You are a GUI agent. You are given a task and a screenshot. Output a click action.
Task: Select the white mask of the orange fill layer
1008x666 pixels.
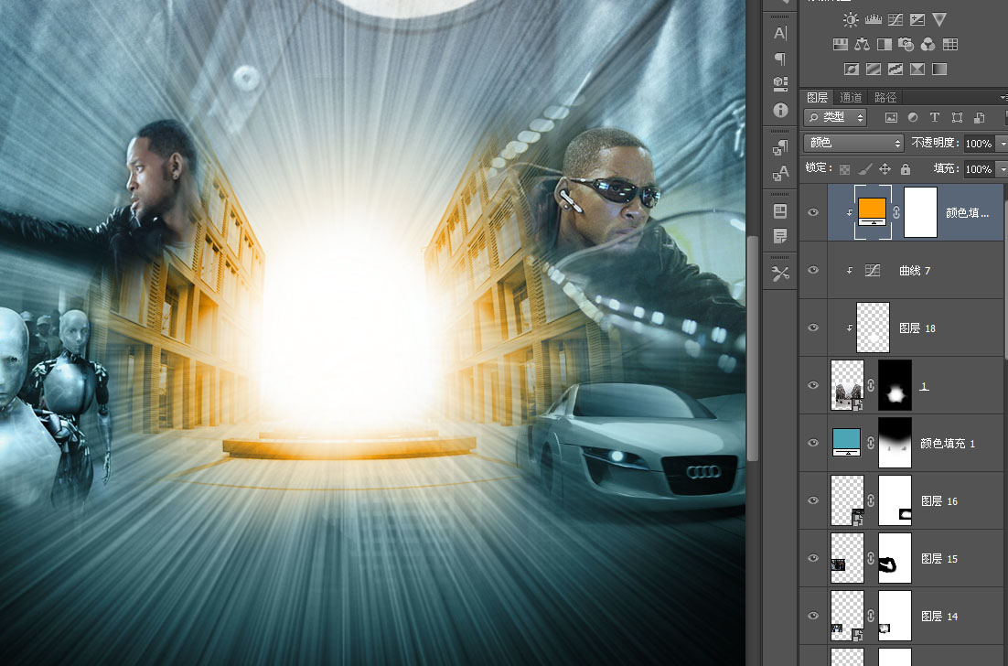click(920, 212)
